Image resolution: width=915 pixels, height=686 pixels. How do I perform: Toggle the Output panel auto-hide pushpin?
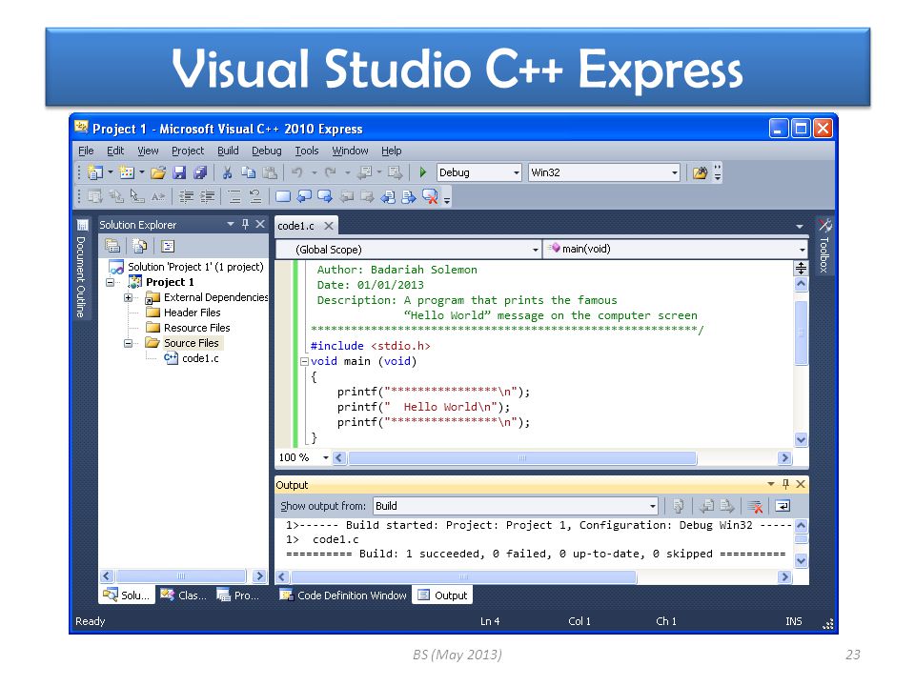tap(785, 484)
